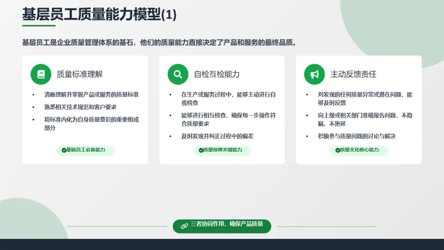This screenshot has width=444, height=250.
Task: Click the card heading 质量标准理解
Action: pyautogui.click(x=80, y=74)
